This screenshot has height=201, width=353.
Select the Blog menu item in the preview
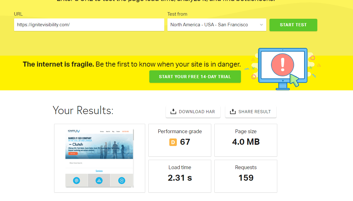113,132
